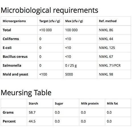Image resolution: width=132 pixels, height=132 pixels.
Task: Click the Microbiological requirements heading
Action: click(49, 11)
